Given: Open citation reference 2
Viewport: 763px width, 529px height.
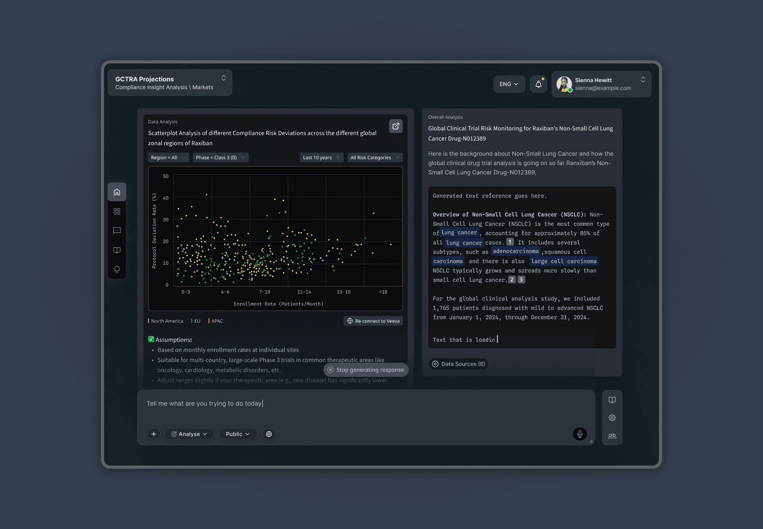Looking at the screenshot, I should click(512, 279).
